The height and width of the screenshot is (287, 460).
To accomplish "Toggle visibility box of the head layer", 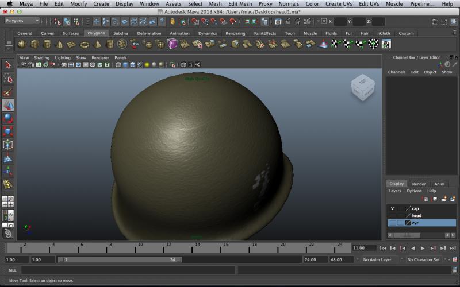I will (392, 215).
